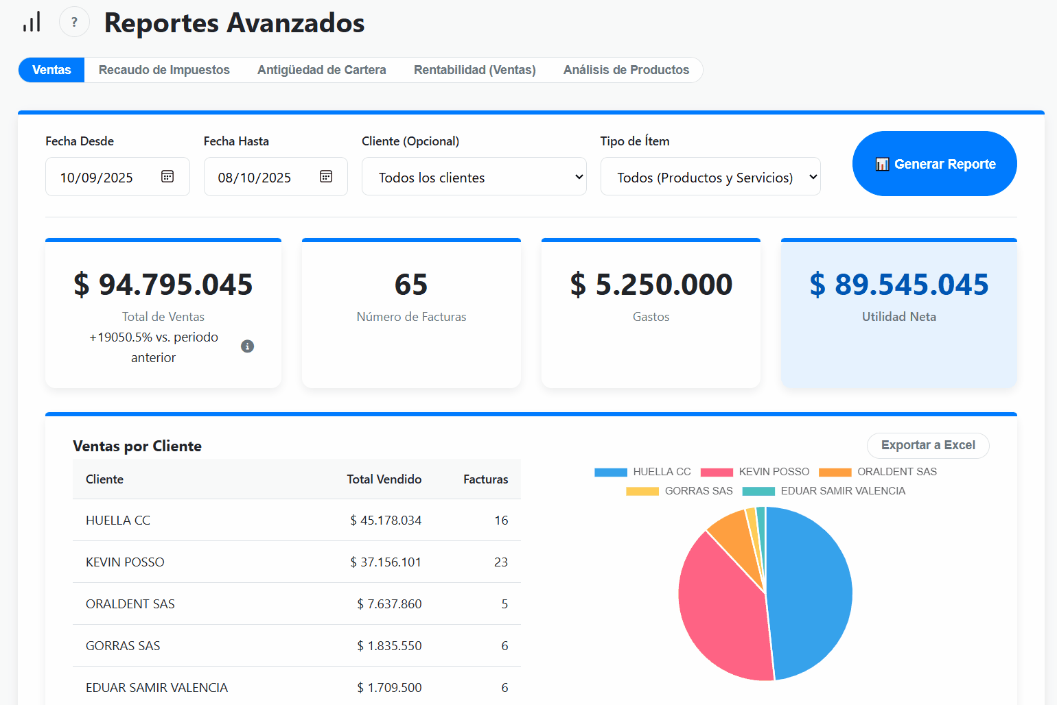
Task: Click the chart icon inside Generar Reporte
Action: [x=882, y=163]
